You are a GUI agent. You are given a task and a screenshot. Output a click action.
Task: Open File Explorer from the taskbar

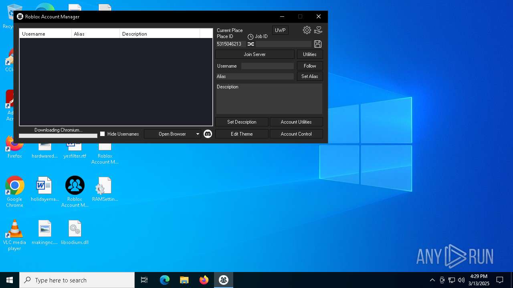click(x=184, y=280)
